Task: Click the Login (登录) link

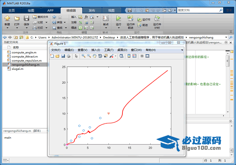Action: (229, 10)
